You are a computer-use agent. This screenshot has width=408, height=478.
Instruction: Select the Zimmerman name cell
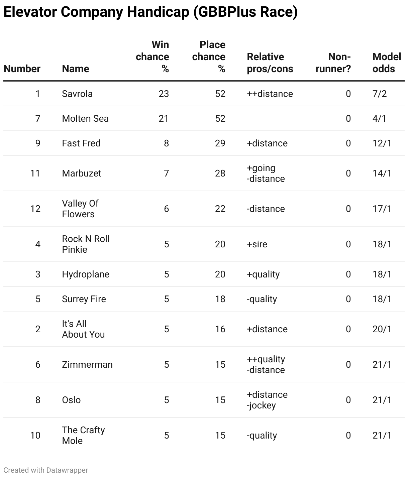(87, 365)
